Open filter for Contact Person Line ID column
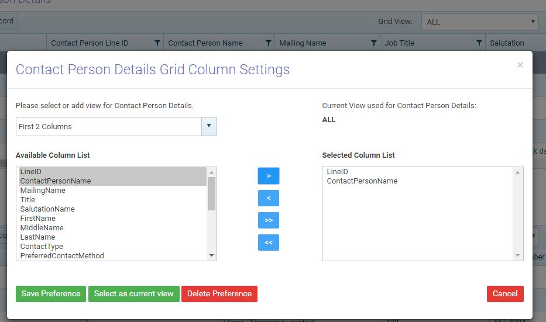 [x=157, y=43]
